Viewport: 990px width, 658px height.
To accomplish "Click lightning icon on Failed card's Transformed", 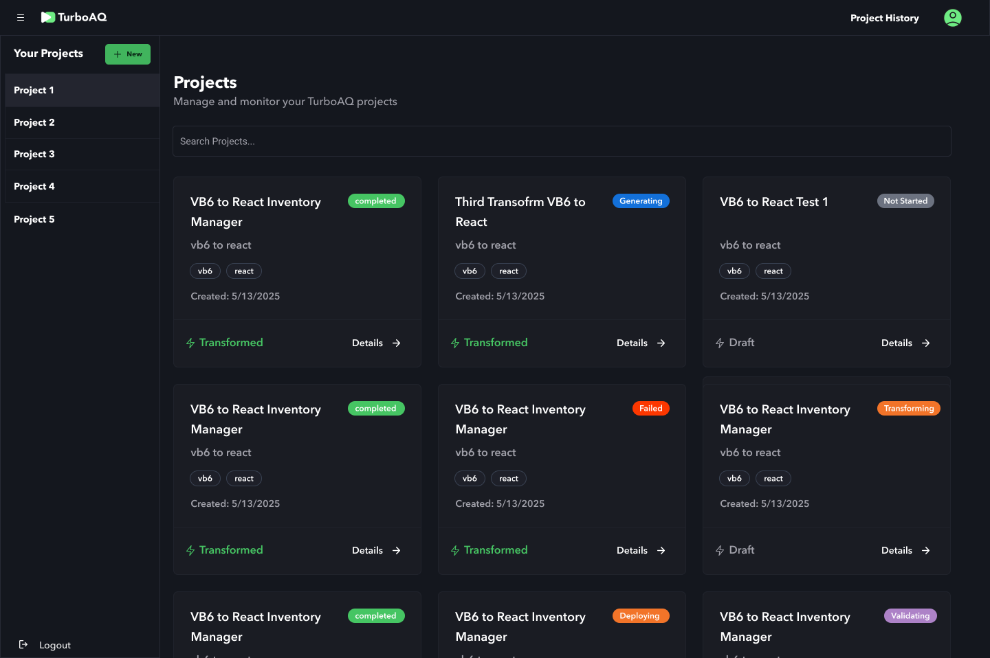I will click(x=455, y=550).
